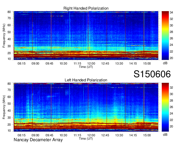Click the Right Handed plot dB color bar
The image size is (176, 143).
coord(165,35)
